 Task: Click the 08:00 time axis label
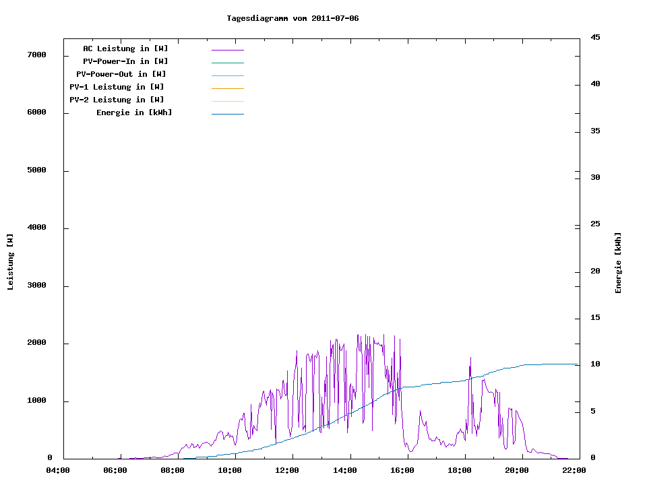(173, 470)
